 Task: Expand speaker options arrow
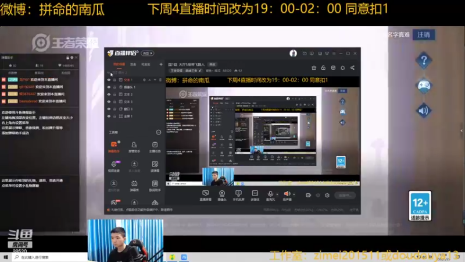tap(294, 194)
